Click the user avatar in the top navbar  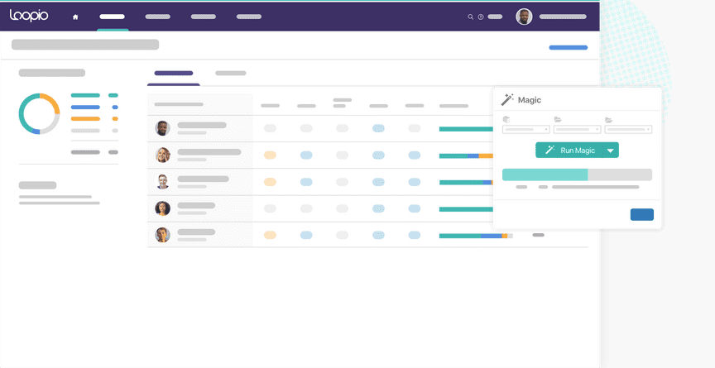tap(524, 17)
